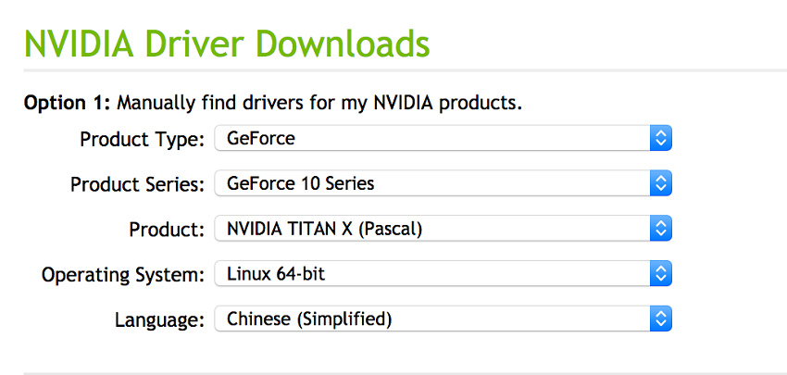
Task: Click the Product Type label
Action: pyautogui.click(x=143, y=140)
